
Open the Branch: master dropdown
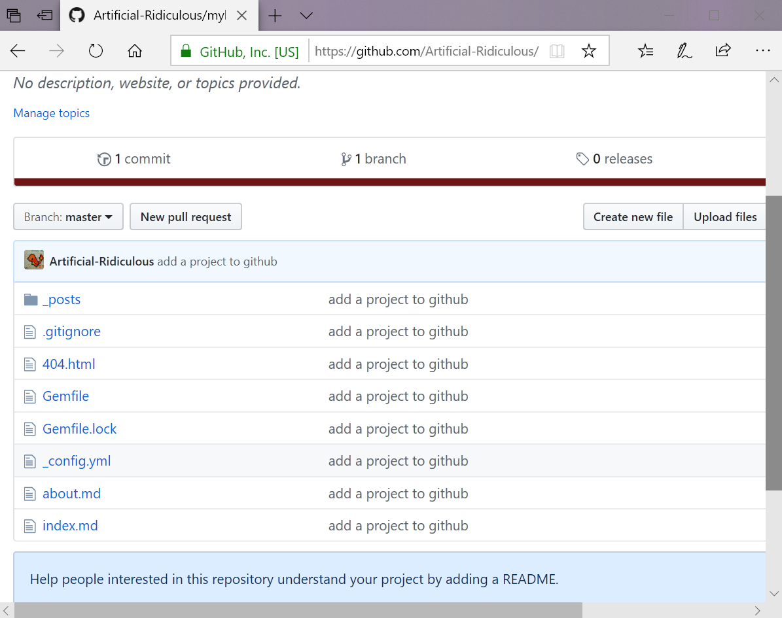(x=68, y=217)
